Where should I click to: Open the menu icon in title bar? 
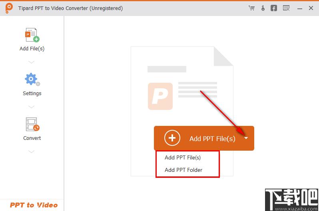[x=286, y=8]
